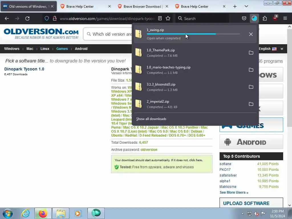The height and width of the screenshot is (219, 292).
Task: Open the Linux category in nav bar
Action: [45, 49]
